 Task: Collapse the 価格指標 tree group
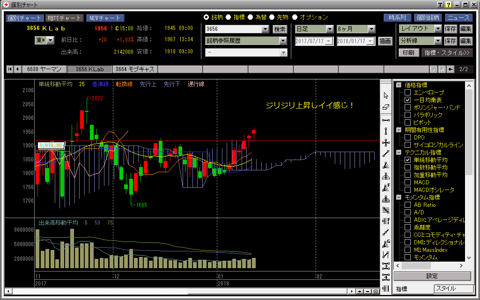(399, 85)
